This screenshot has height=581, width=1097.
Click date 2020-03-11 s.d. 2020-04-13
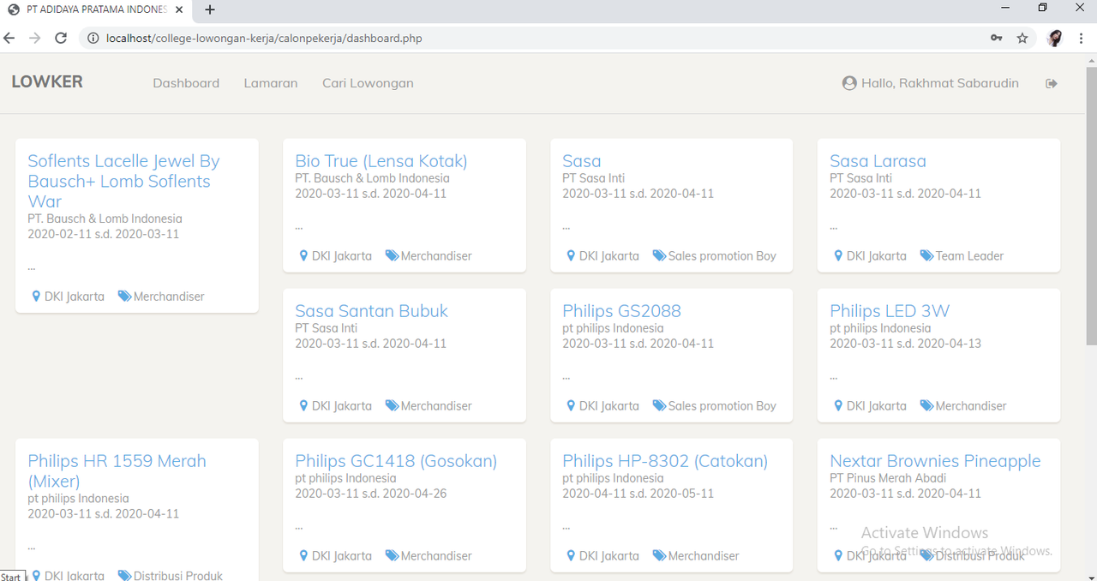pyautogui.click(x=905, y=344)
